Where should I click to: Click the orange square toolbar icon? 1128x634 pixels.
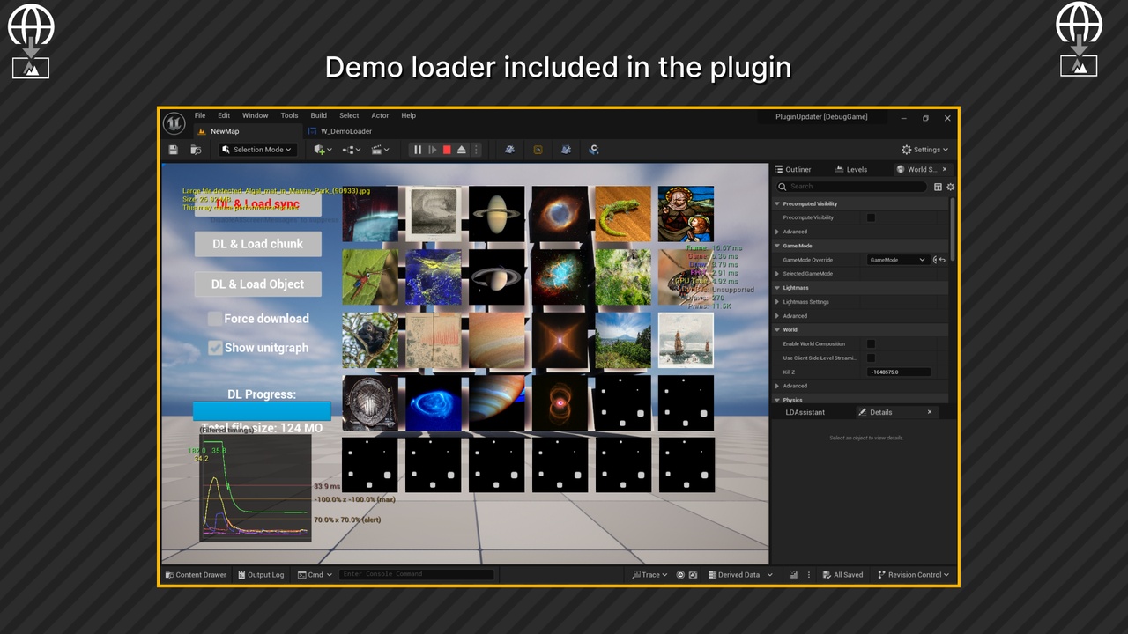[x=538, y=150]
